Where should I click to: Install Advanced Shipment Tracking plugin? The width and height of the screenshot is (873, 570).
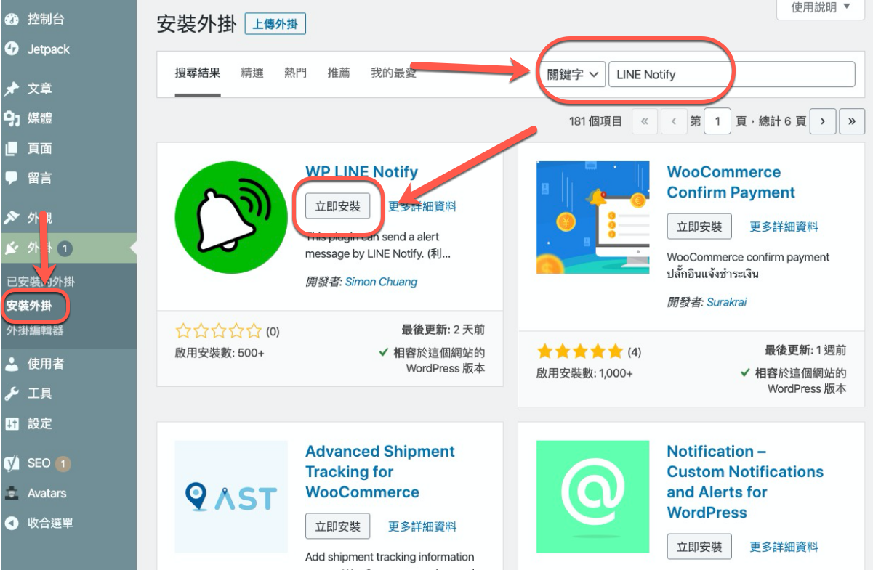tap(338, 526)
